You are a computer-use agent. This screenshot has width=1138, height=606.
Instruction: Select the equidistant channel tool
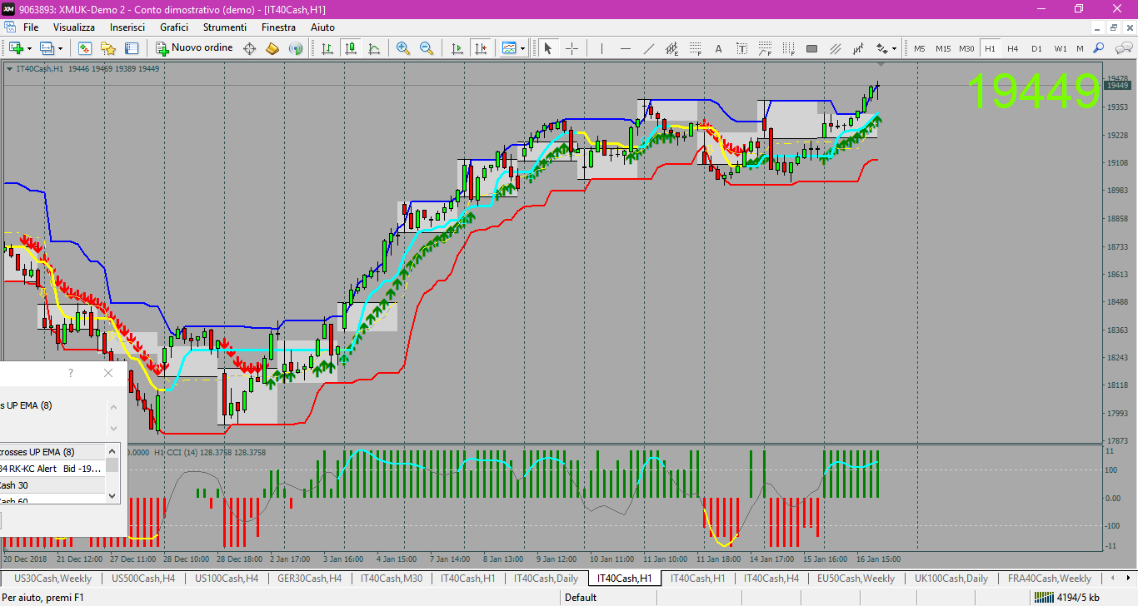coord(672,48)
